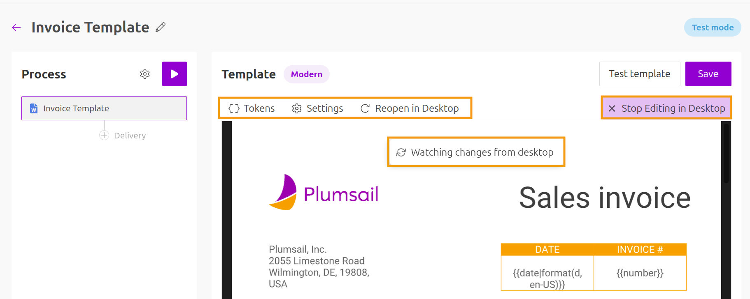This screenshot has height=299, width=750.
Task: Select the Modern template type badge
Action: pos(307,74)
